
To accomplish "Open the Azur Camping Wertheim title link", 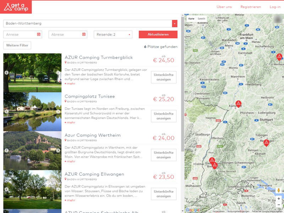I will [x=93, y=135].
